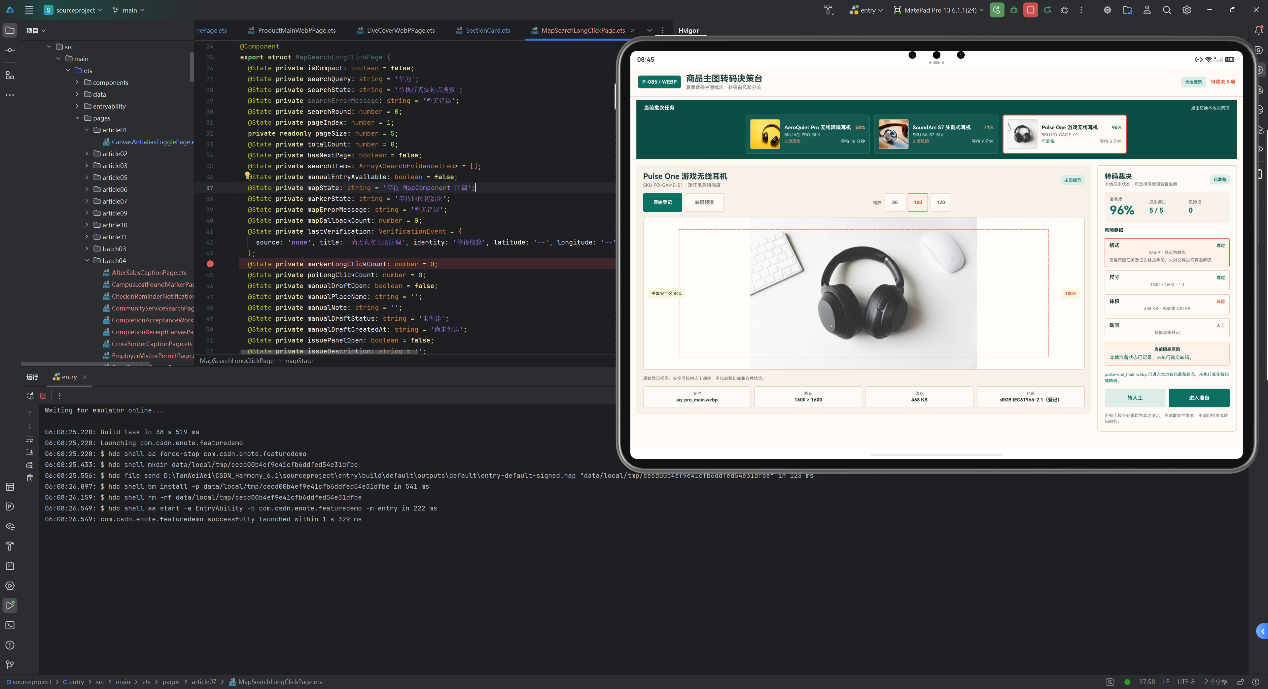The height and width of the screenshot is (689, 1268).
Task: Open notifications bell icon
Action: (1259, 30)
